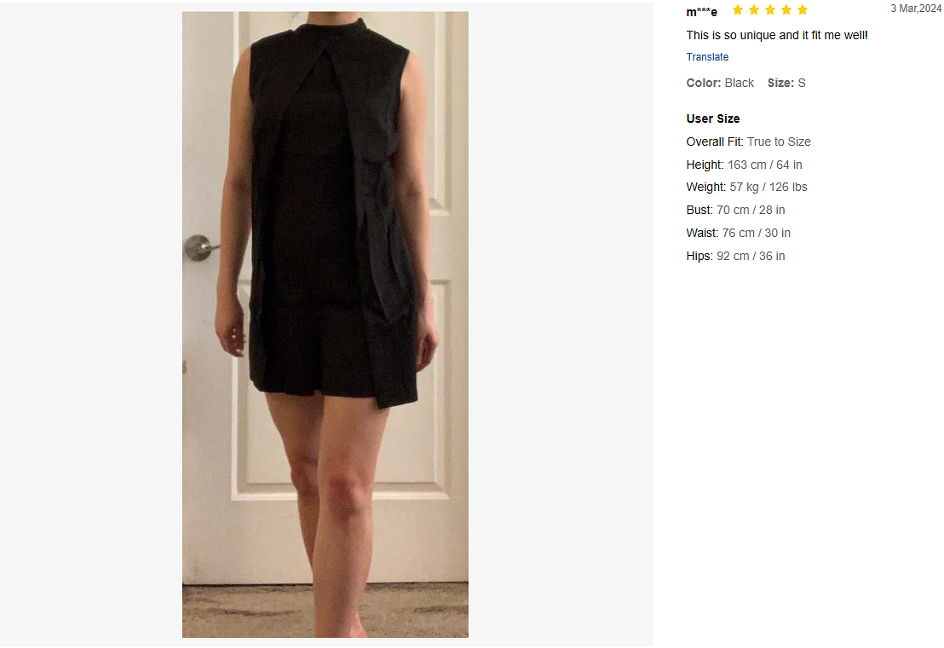
Task: Click the Hips 92 cm entry
Action: [736, 256]
